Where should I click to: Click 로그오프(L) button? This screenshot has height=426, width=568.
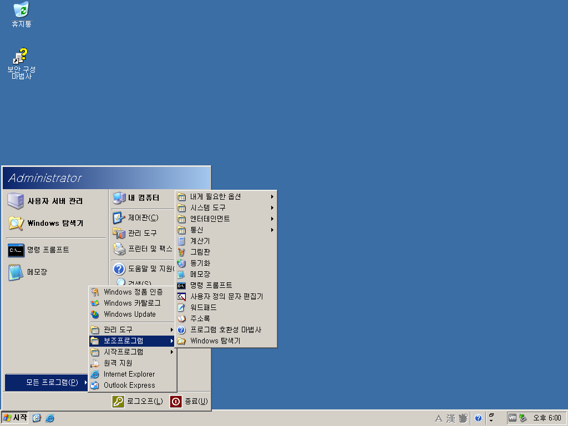(x=138, y=402)
